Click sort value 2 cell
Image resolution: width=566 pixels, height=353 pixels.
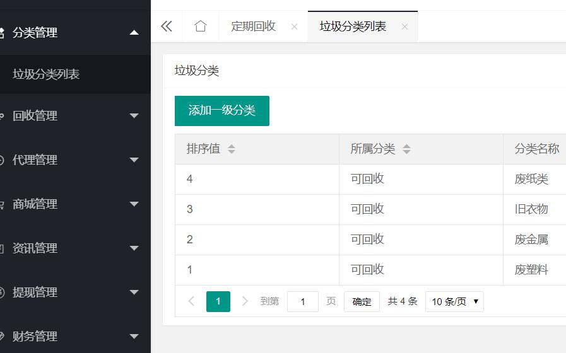coord(257,240)
